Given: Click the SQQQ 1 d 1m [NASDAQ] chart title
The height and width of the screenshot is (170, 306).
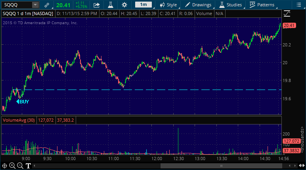Looking at the screenshot, I should [x=28, y=13].
